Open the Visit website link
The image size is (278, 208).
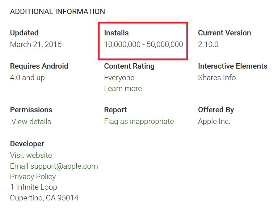[31, 155]
